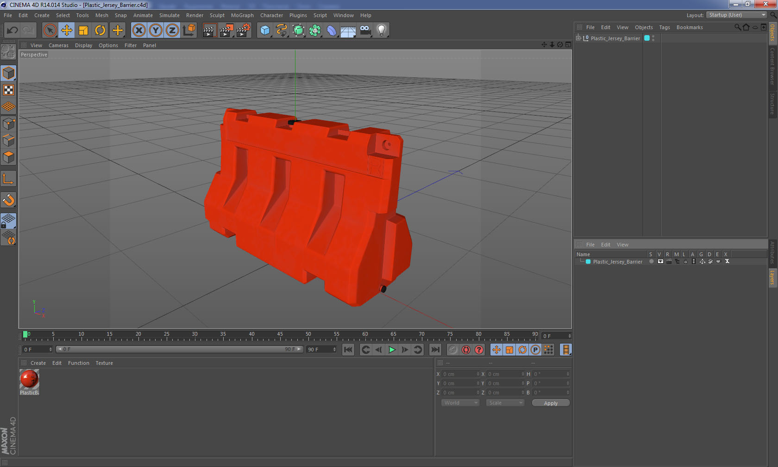This screenshot has height=467, width=778.
Task: Activate the Scale tool
Action: pos(83,31)
